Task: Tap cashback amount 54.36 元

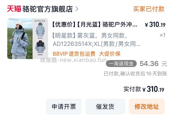Action: coord(153,64)
